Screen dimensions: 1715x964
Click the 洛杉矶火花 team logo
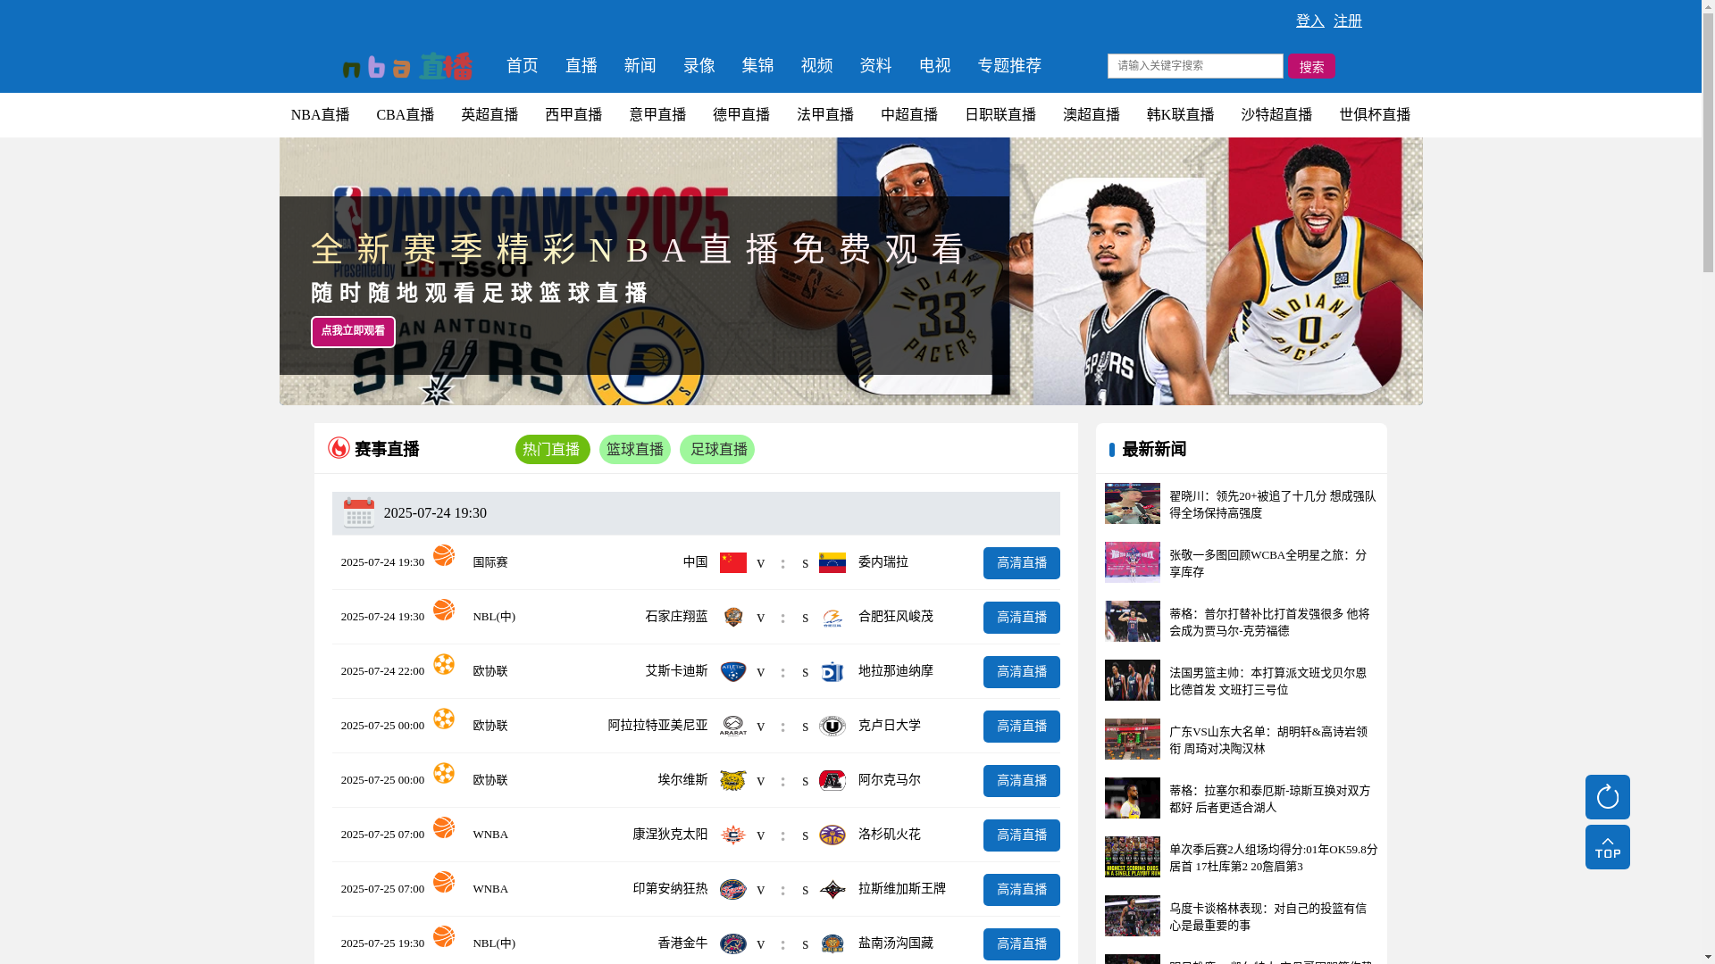tap(832, 835)
